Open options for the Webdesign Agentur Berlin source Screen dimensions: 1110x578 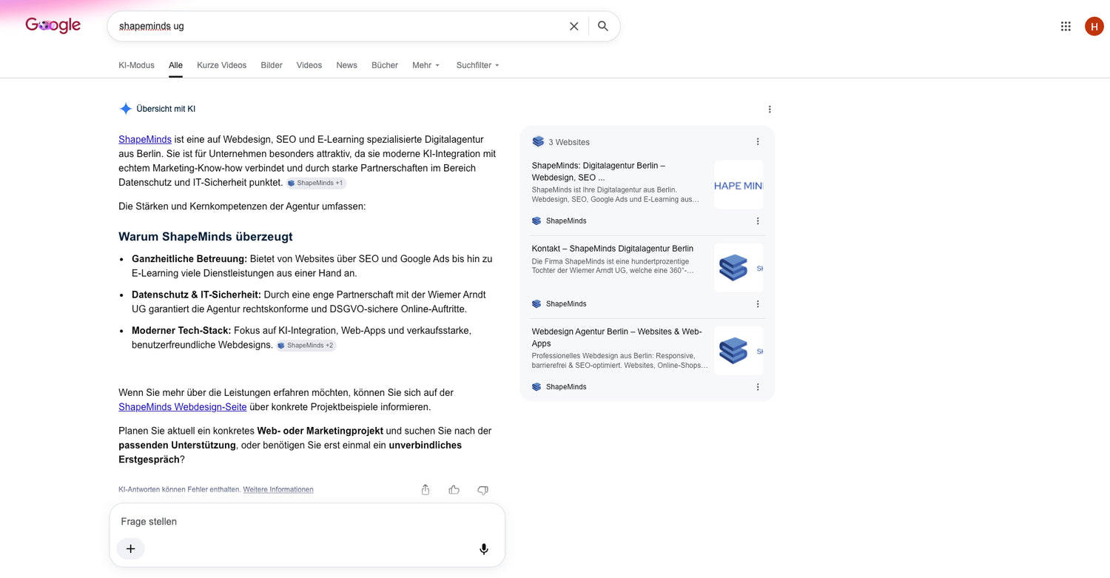click(x=758, y=386)
